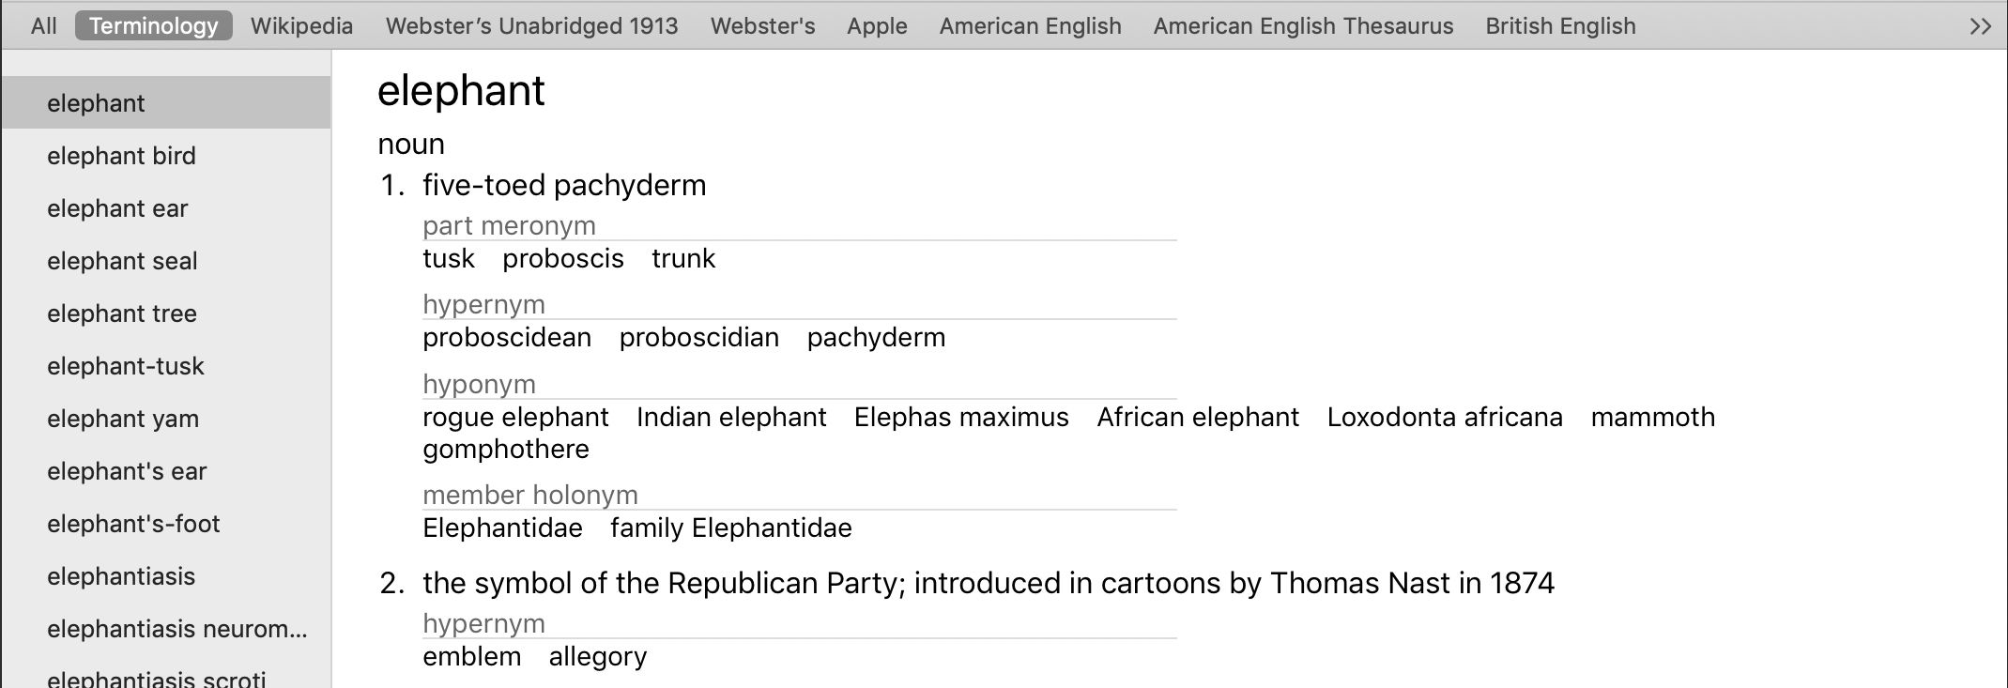Expand the hidden dictionary sources chevron
Screen dimensions: 2008x688
tap(1979, 26)
